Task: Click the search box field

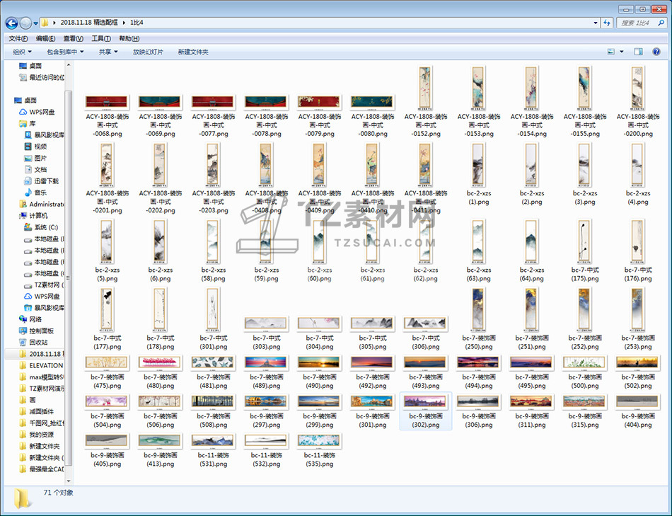Action: [640, 23]
